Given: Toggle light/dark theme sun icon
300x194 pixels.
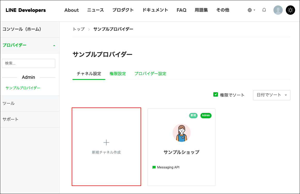Looking at the screenshot, I should [290, 10].
